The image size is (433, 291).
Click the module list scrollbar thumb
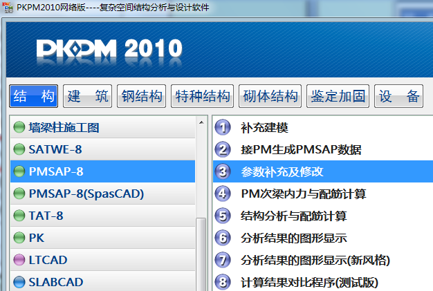[201, 254]
